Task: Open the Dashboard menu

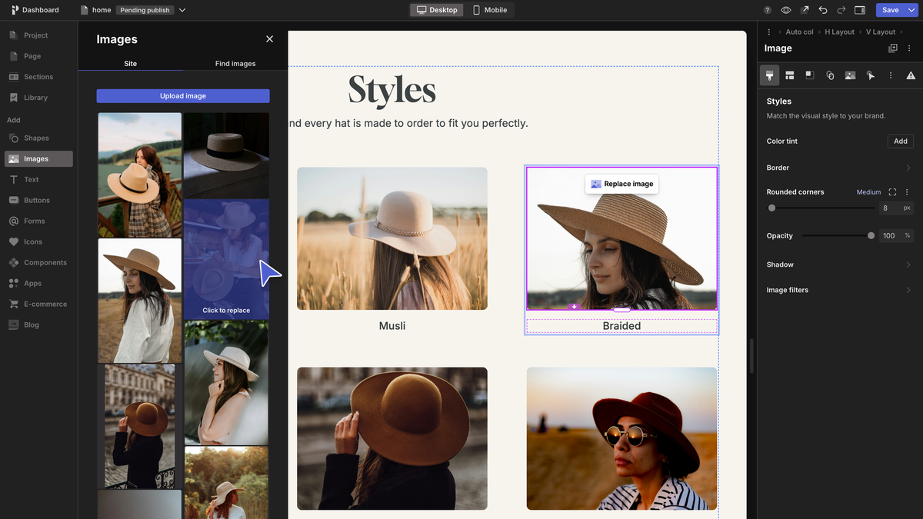Action: coord(35,10)
